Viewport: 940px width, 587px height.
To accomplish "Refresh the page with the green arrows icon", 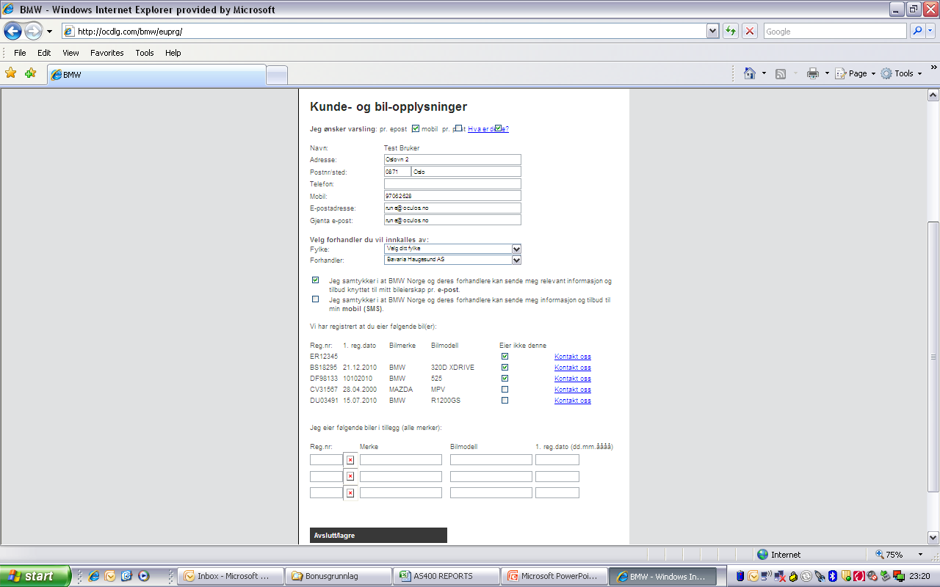I will pos(731,31).
